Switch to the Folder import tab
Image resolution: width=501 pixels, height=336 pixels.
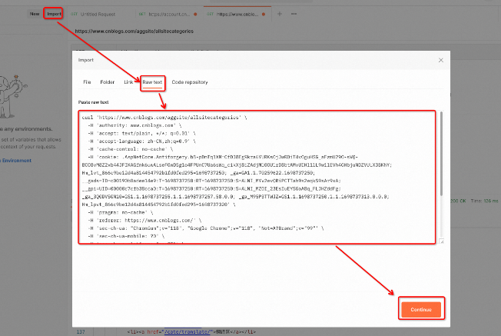coord(107,82)
